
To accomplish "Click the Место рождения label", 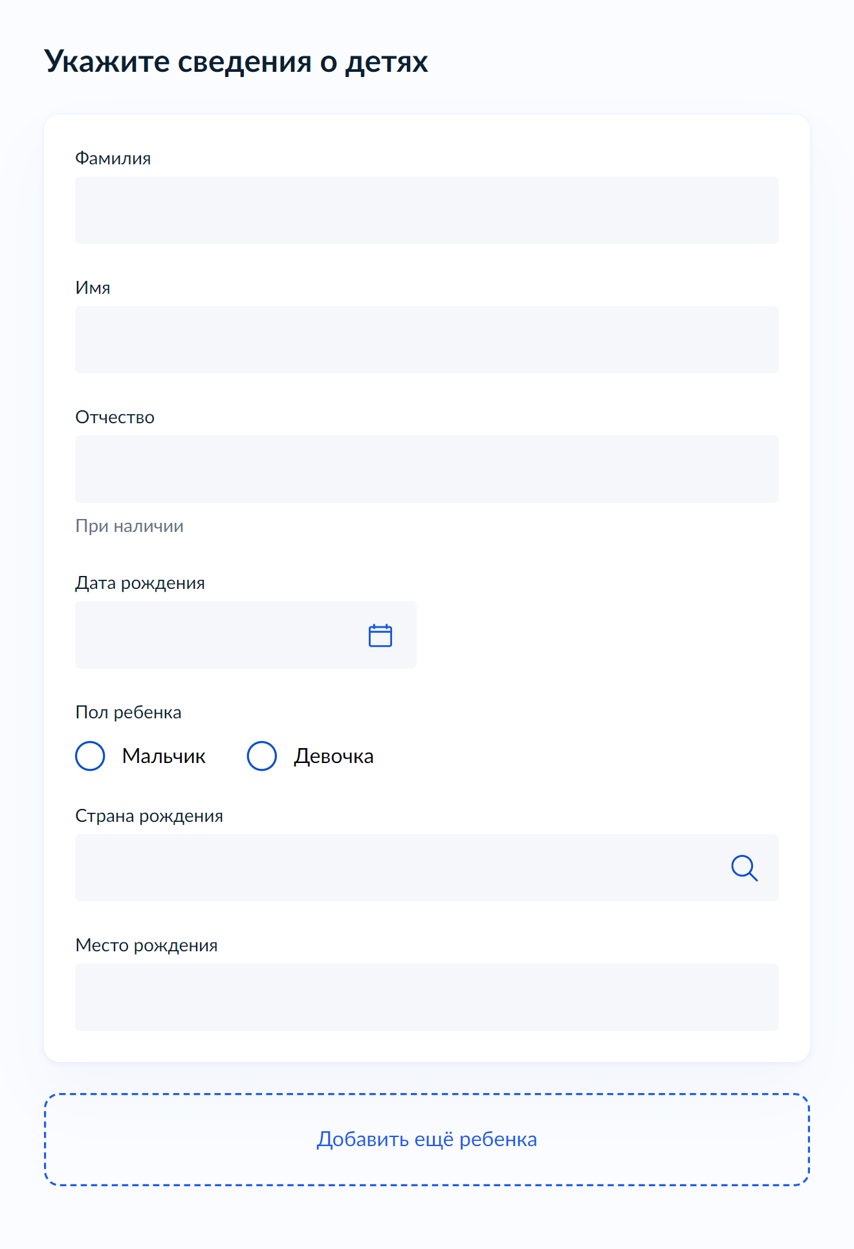I will [147, 945].
